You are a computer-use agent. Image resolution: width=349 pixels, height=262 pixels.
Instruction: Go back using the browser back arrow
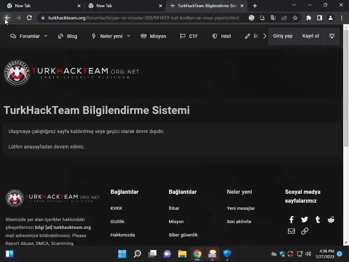(7, 18)
